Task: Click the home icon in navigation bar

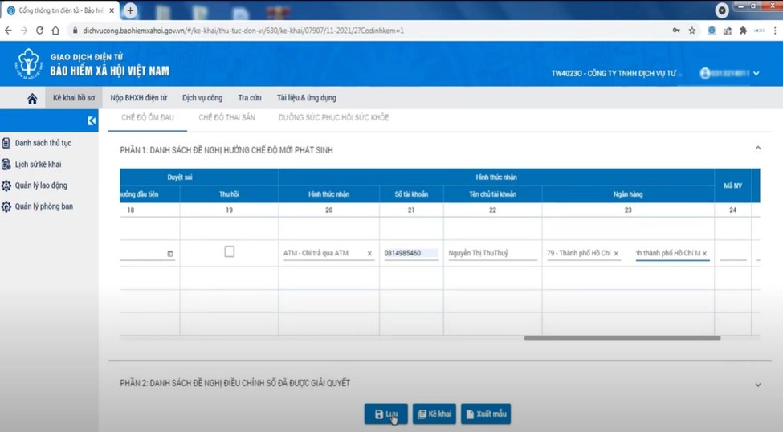Action: (32, 98)
